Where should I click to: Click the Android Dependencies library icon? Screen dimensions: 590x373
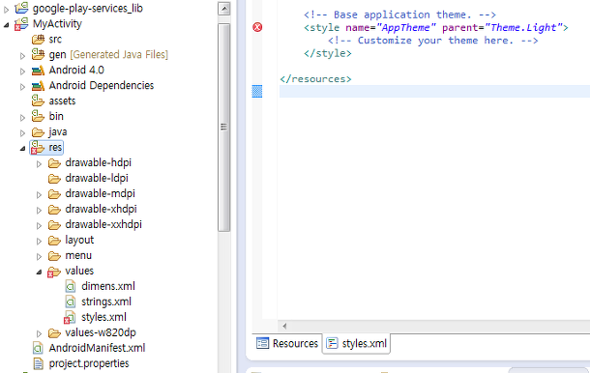click(x=38, y=86)
